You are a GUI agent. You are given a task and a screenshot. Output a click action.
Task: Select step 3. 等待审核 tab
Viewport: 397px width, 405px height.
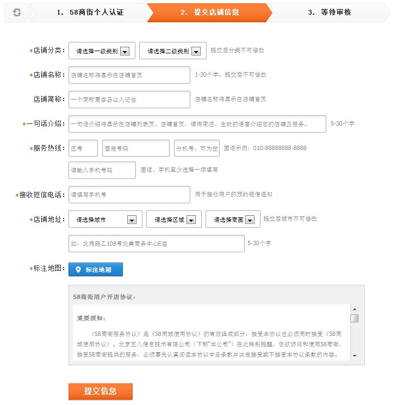[x=329, y=13]
